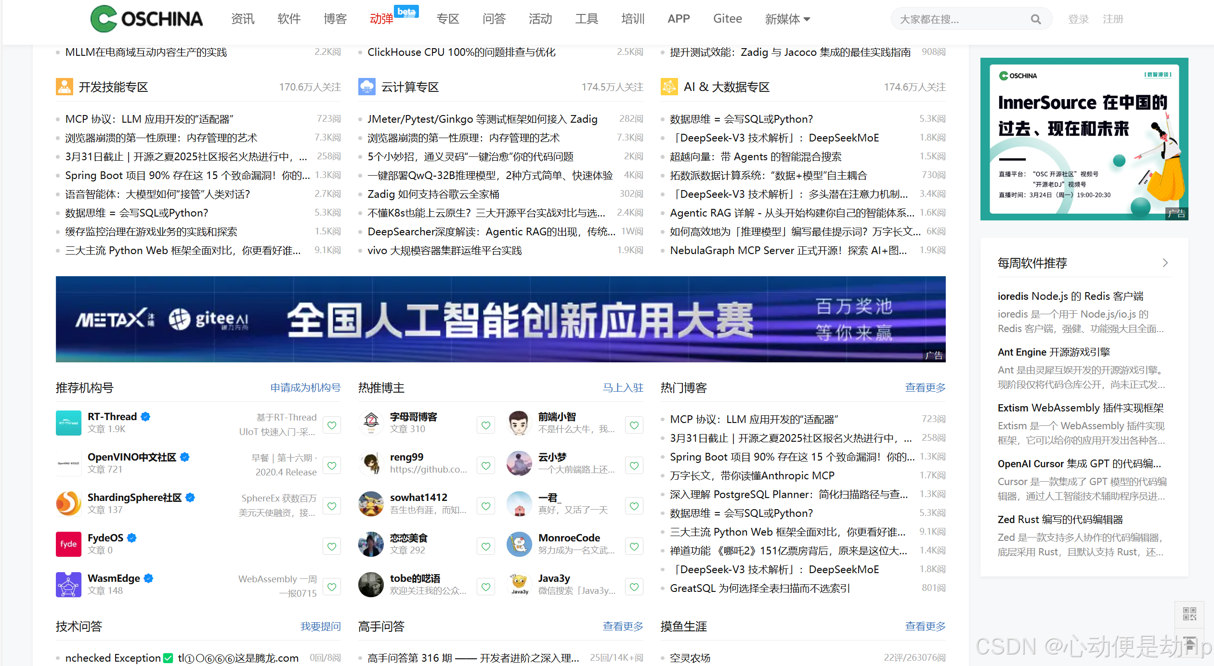This screenshot has width=1214, height=666.
Task: Click the FydeOS logo avatar
Action: 68,544
